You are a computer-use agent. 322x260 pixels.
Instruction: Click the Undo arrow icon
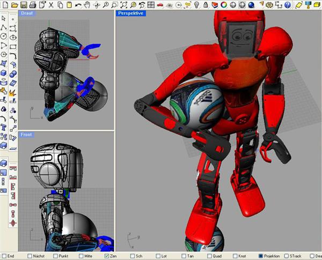(78, 5)
